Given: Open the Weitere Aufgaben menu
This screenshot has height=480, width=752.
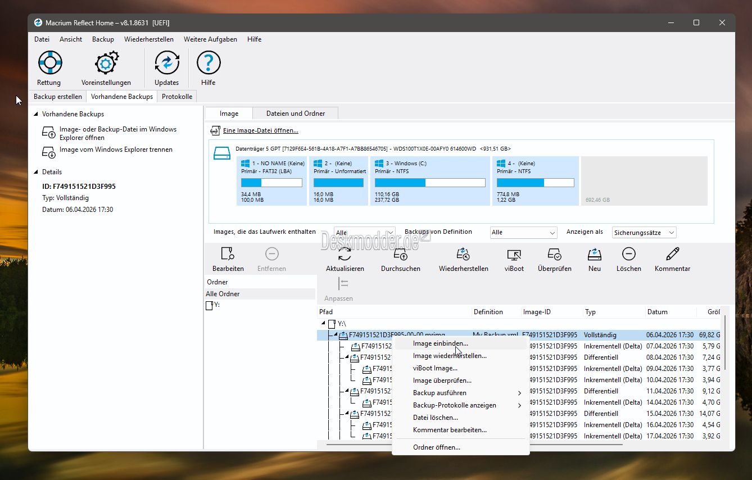Looking at the screenshot, I should [210, 39].
